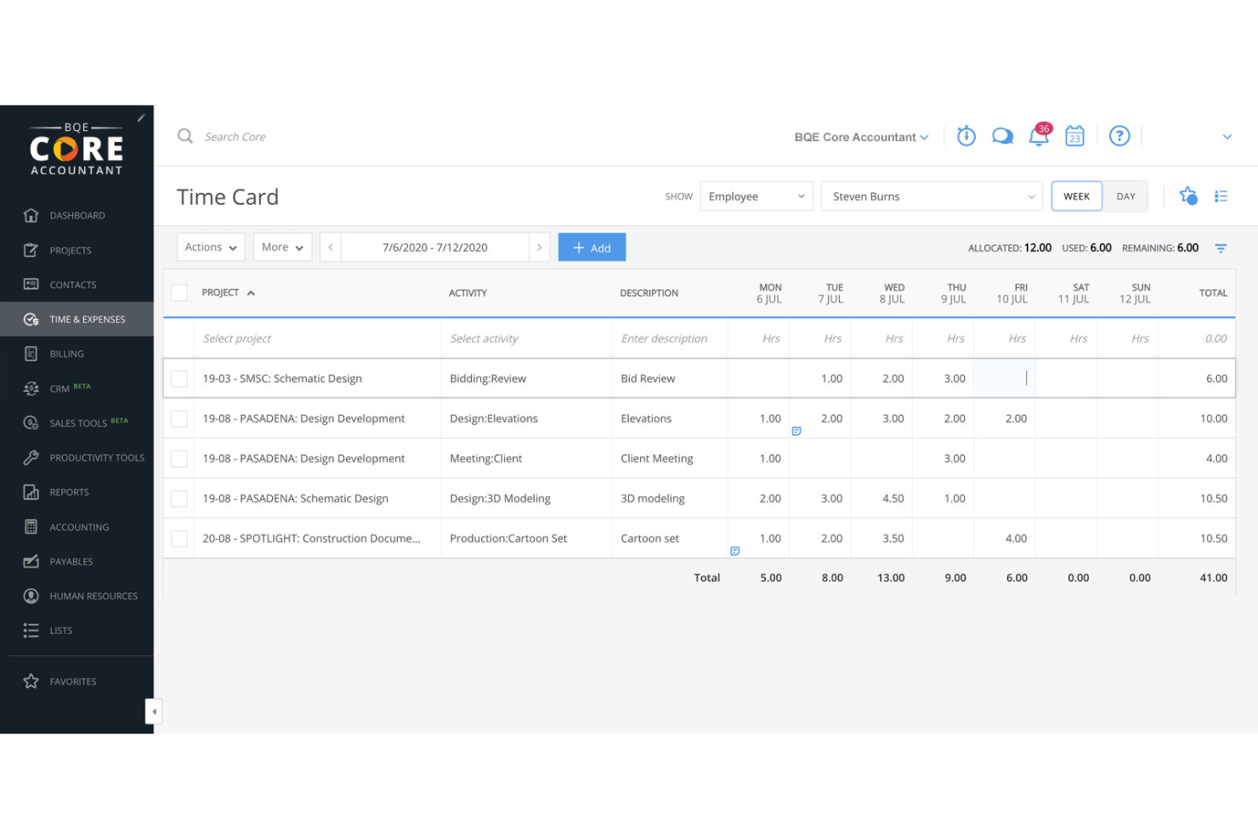
Task: Switch to list layout via the list icon
Action: point(1221,196)
